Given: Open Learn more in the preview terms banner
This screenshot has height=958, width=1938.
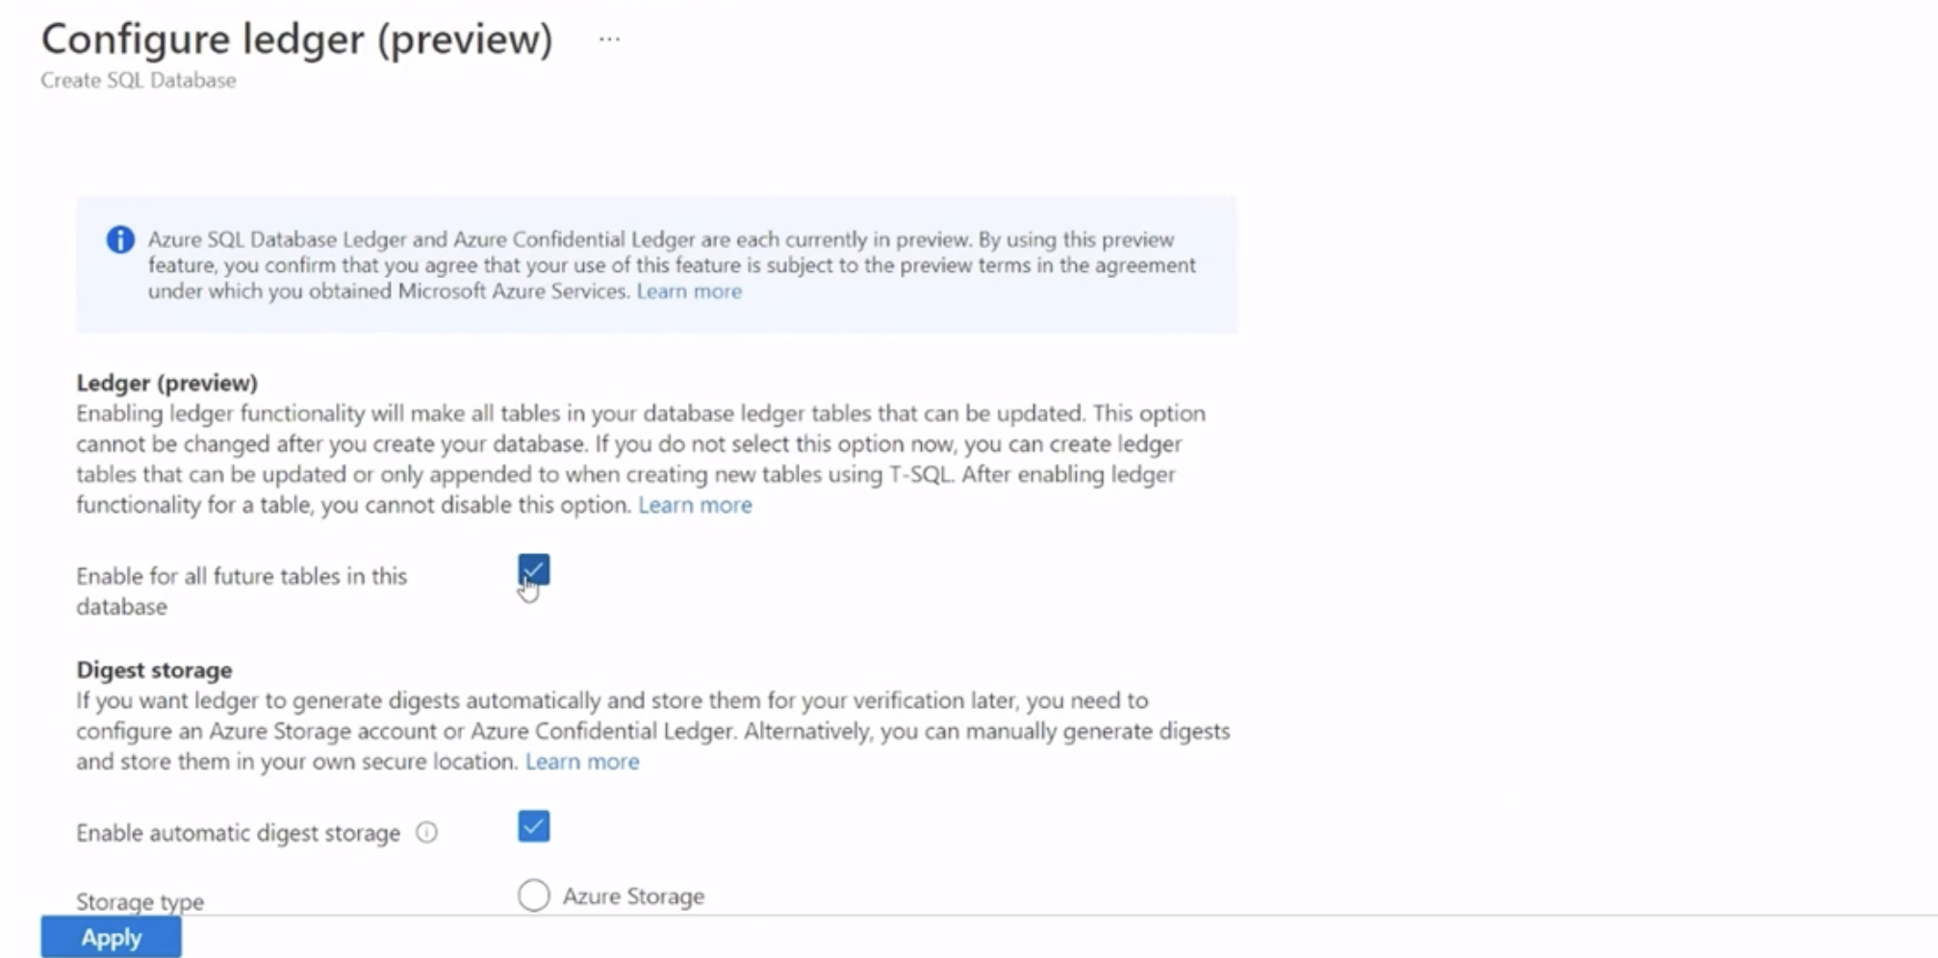Looking at the screenshot, I should click(689, 291).
